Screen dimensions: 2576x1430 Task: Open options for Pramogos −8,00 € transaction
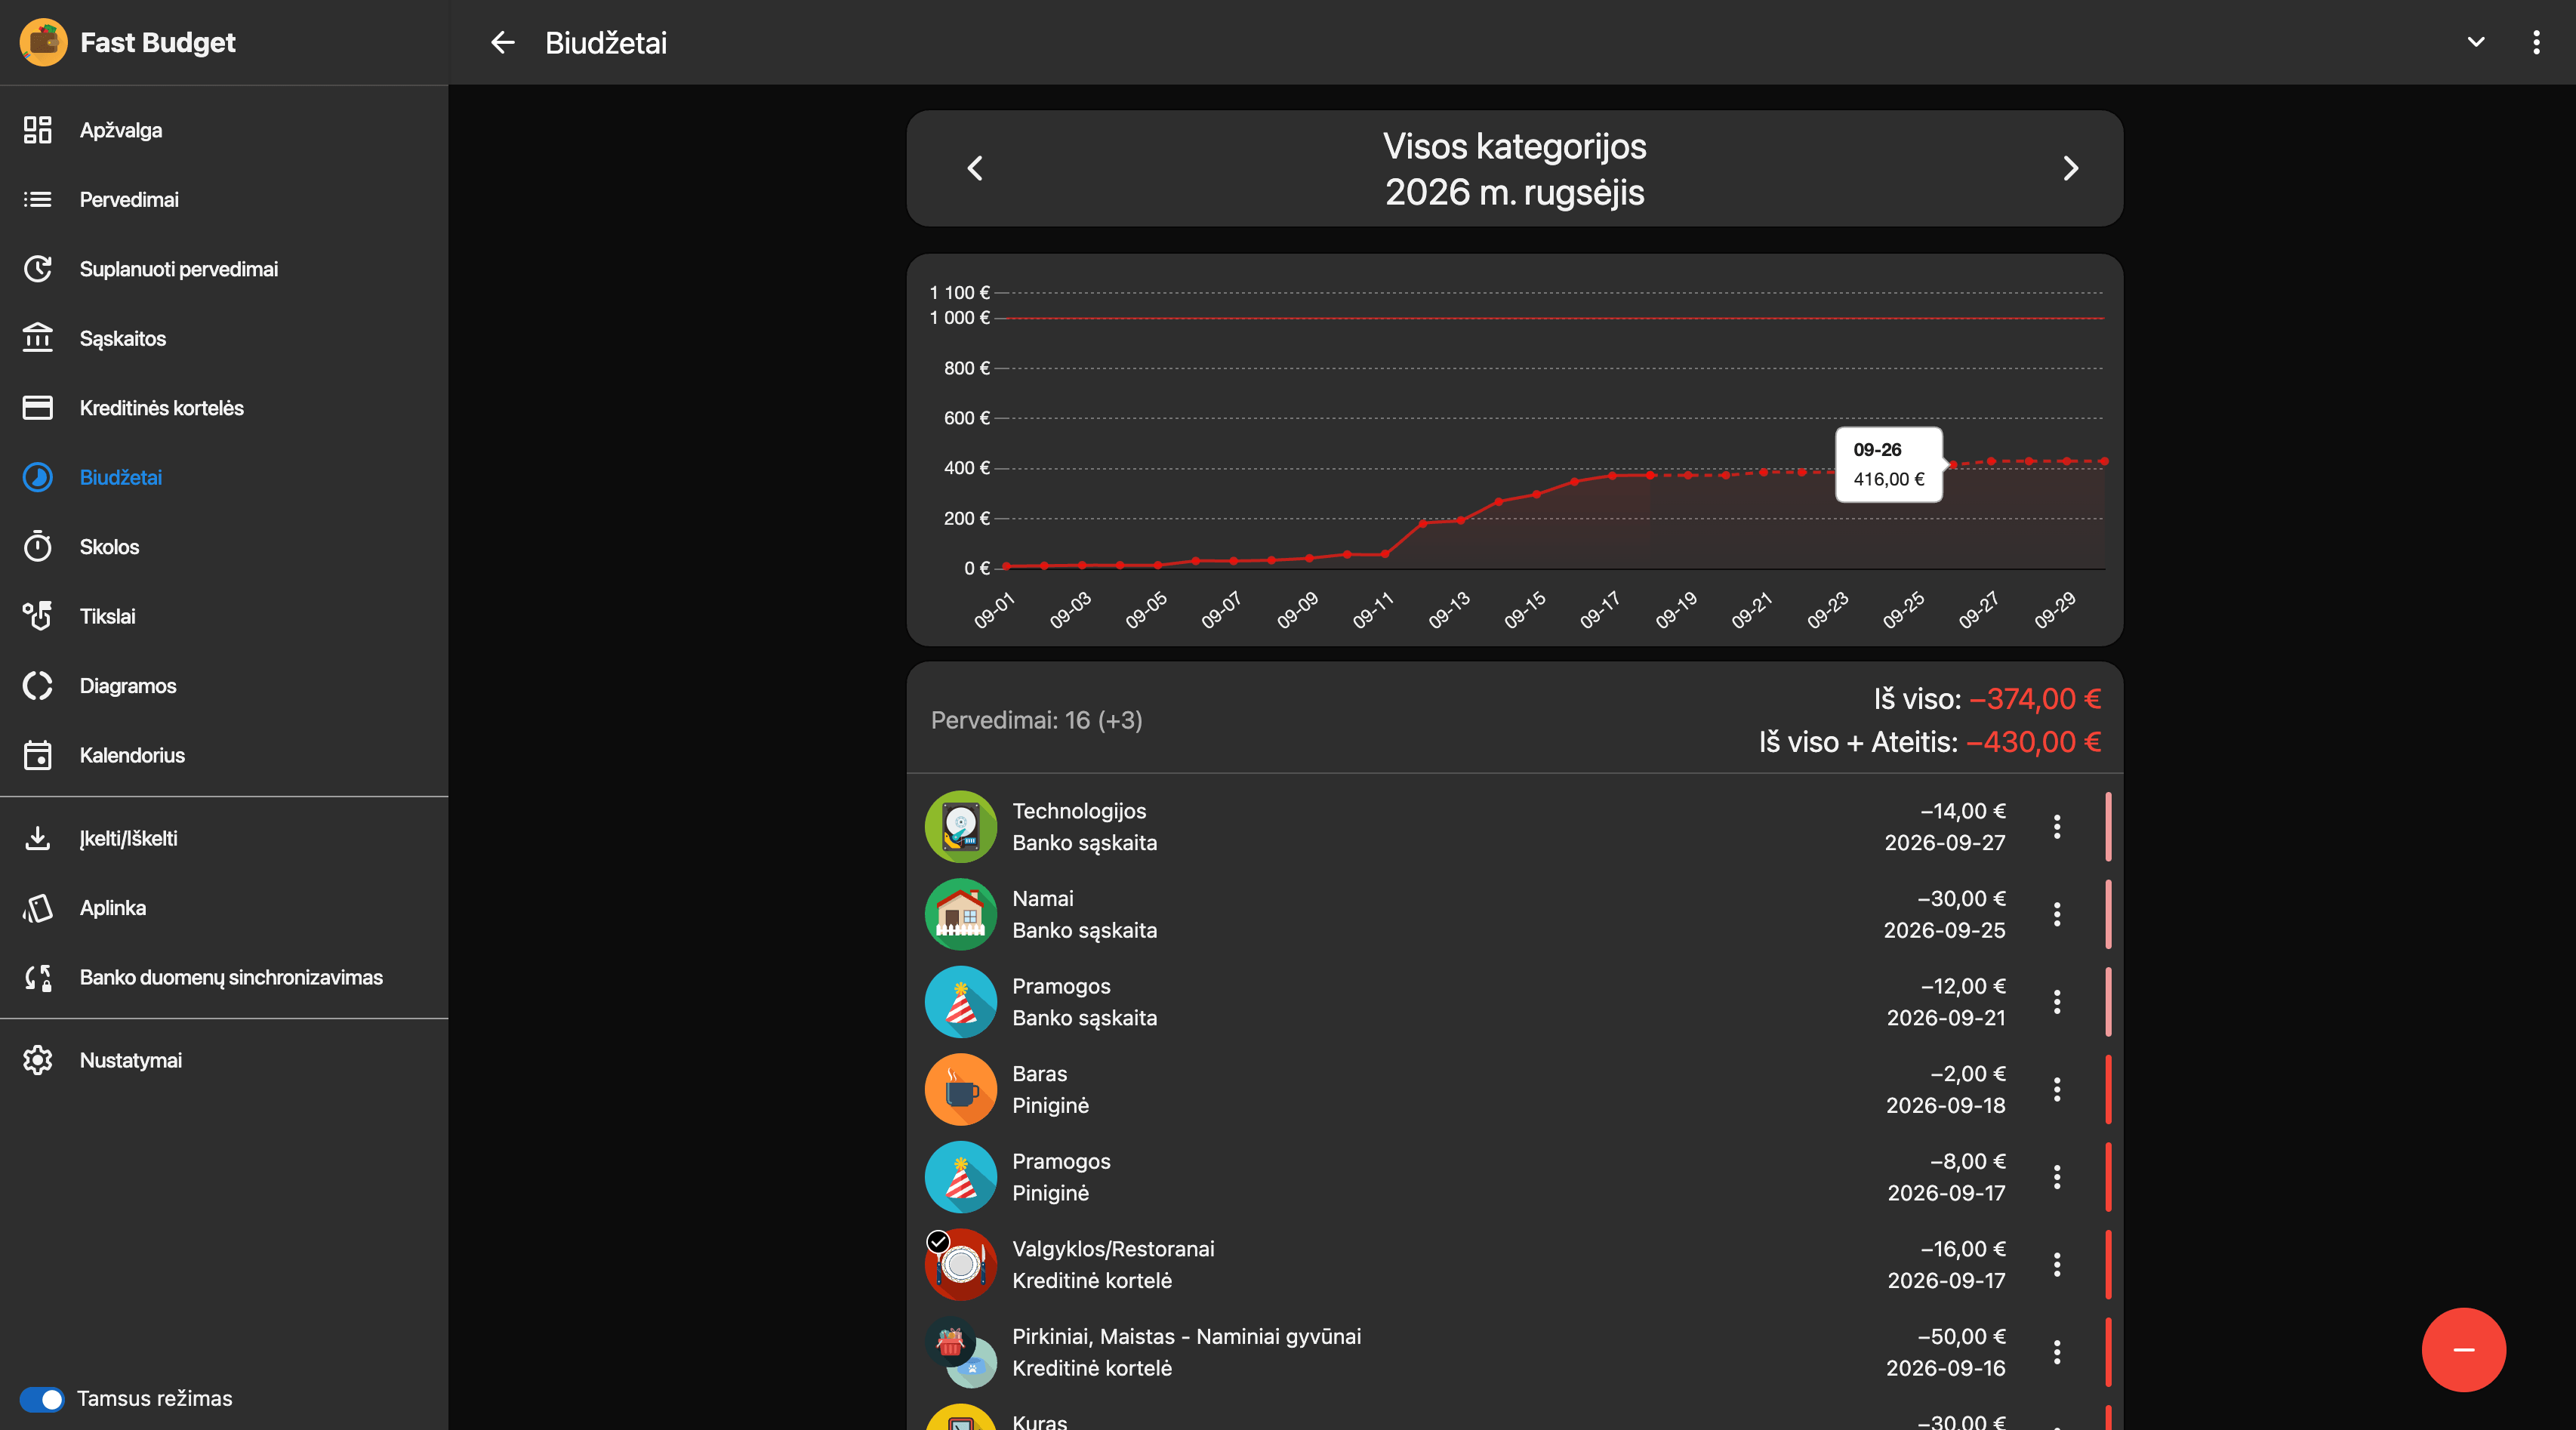[2057, 1177]
